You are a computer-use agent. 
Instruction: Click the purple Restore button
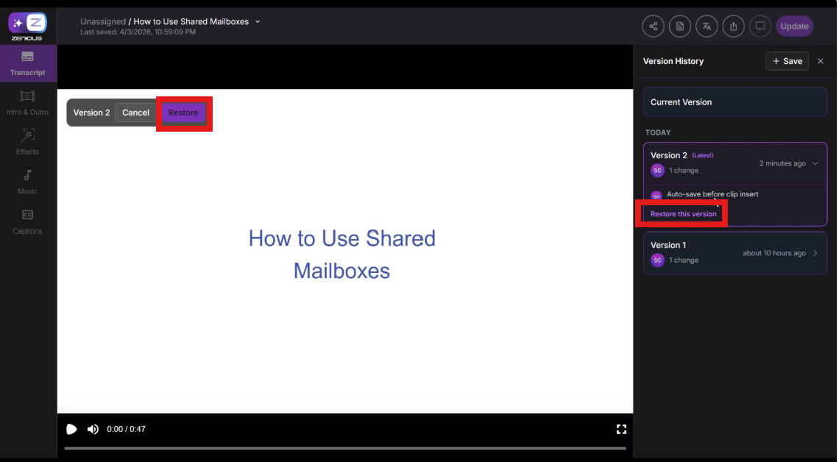pyautogui.click(x=183, y=113)
